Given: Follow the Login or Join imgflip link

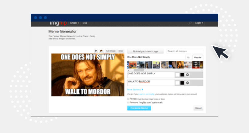Looking at the screenshot, I should click(x=146, y=94).
